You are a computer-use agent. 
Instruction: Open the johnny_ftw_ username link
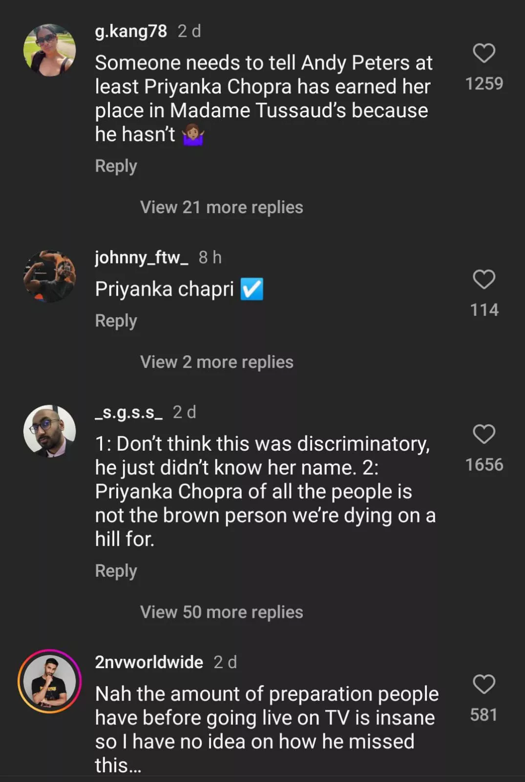pos(141,258)
